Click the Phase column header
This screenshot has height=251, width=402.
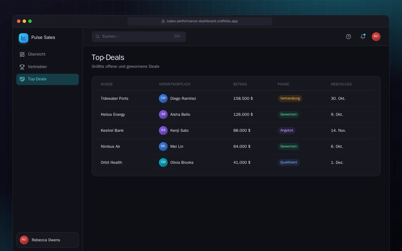[x=284, y=84]
